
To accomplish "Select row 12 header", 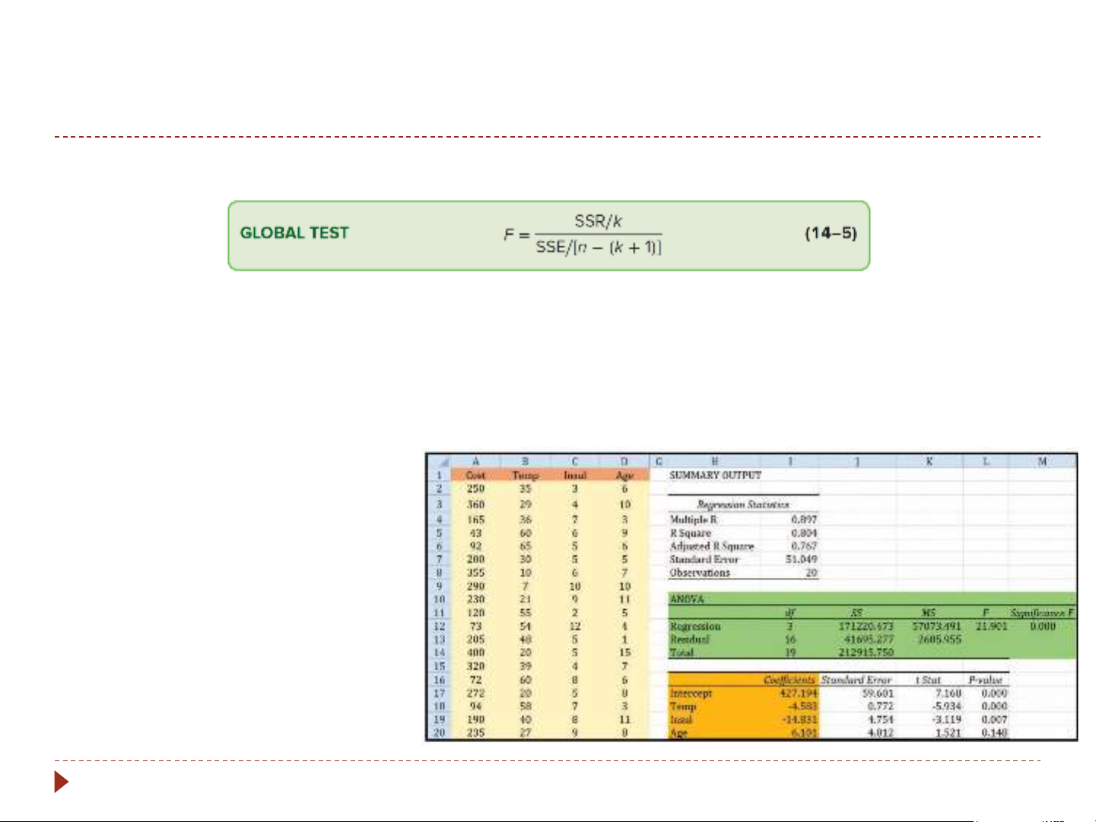I will point(439,627).
